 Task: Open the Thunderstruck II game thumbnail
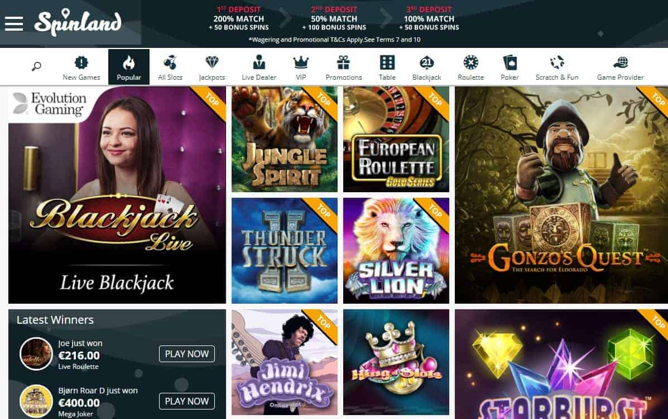coord(284,251)
